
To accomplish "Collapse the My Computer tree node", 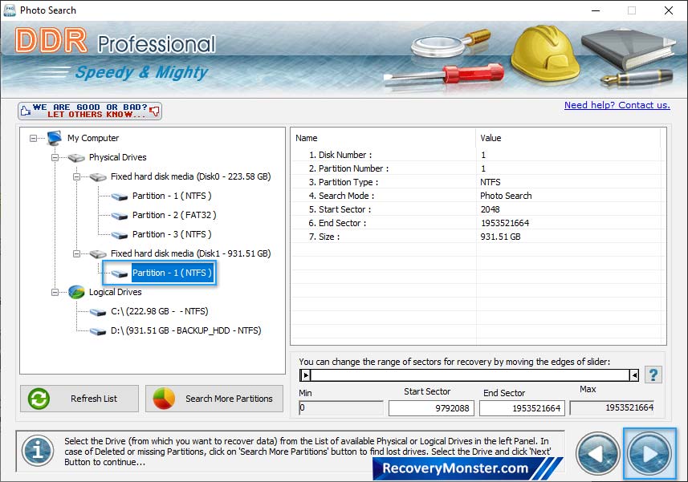I will pyautogui.click(x=34, y=138).
